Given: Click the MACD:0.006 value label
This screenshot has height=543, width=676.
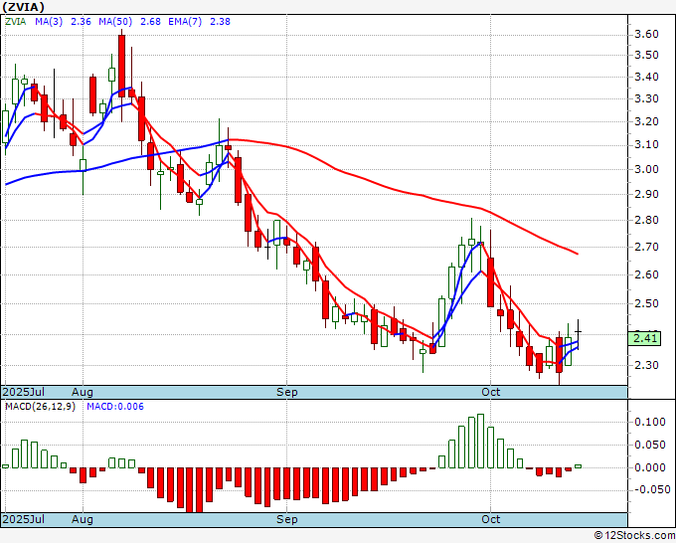Looking at the screenshot, I should pyautogui.click(x=115, y=407).
